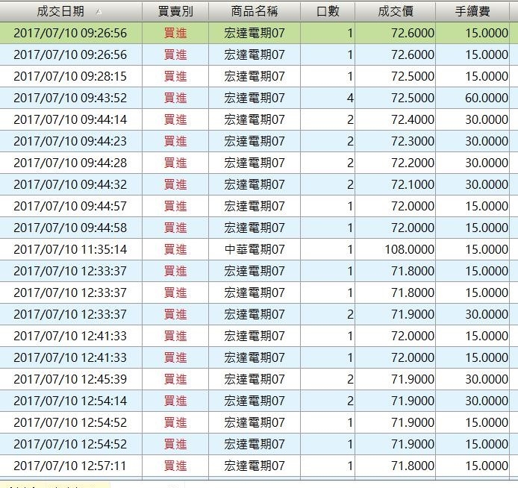518x488 pixels.
Task: Select the date cell 2017/07/10 09:44:28
Action: (71, 163)
